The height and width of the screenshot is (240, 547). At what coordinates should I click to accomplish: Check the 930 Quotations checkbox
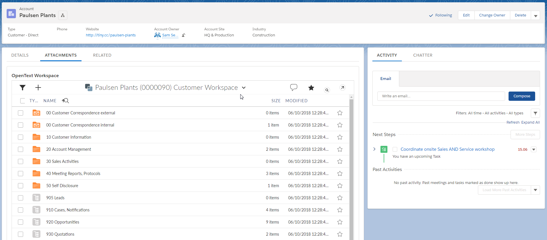21,234
